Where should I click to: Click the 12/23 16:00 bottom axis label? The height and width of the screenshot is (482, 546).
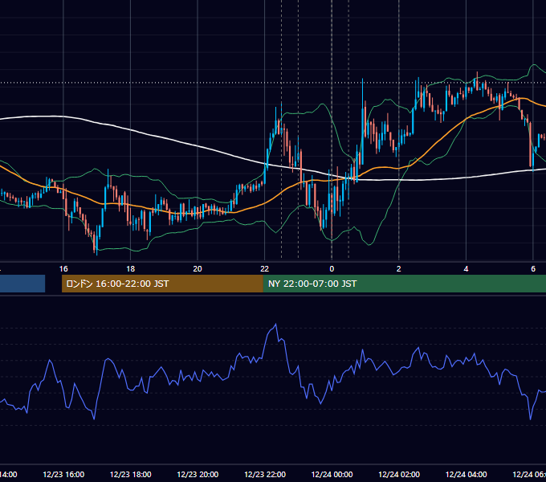pos(63,475)
